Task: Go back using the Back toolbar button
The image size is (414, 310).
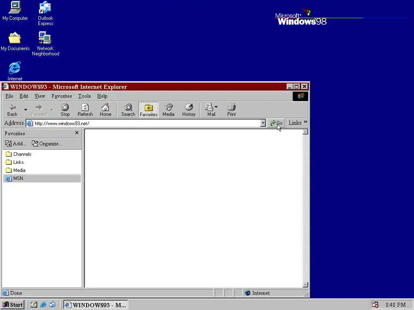Action: (13, 110)
